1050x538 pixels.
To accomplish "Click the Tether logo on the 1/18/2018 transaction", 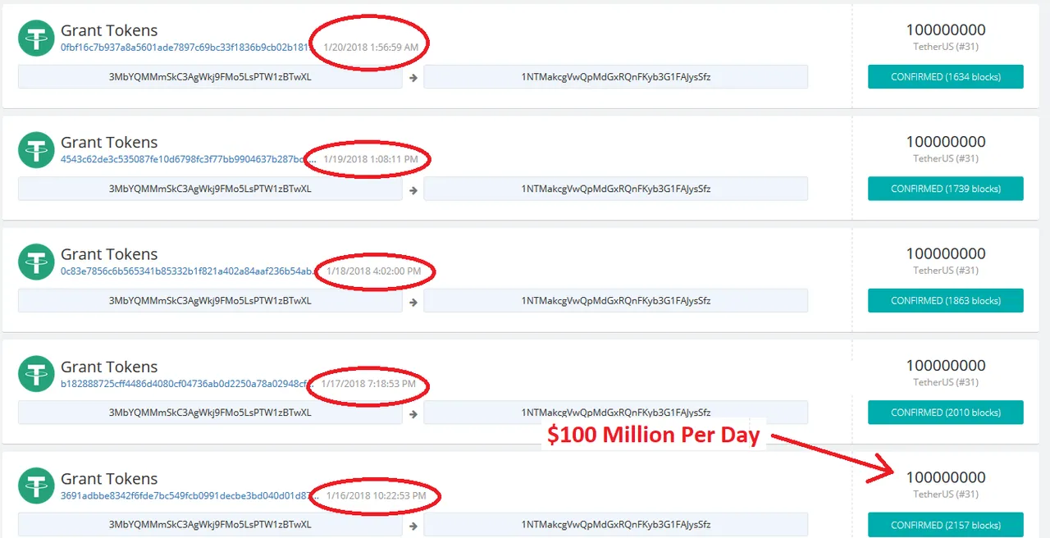I will [36, 262].
